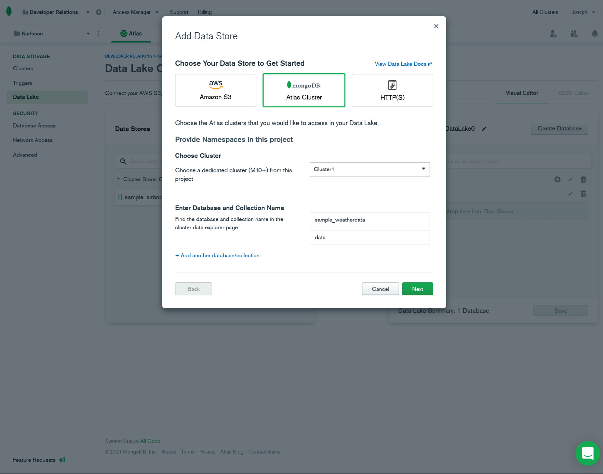The width and height of the screenshot is (603, 474).
Task: Focus the data collection name field
Action: (x=370, y=237)
